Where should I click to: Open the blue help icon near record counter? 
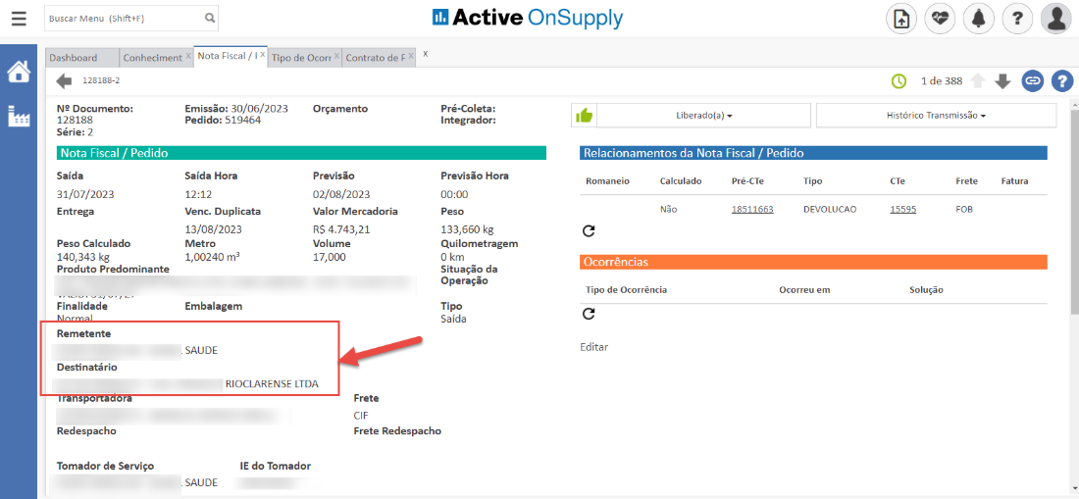click(1061, 81)
